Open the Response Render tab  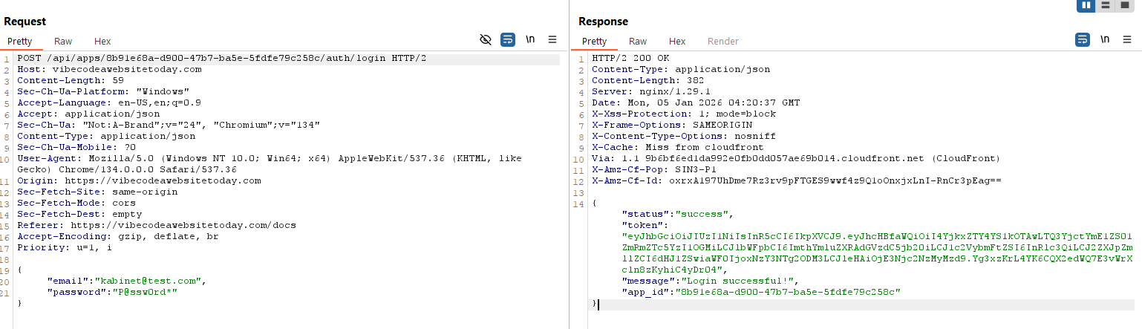[722, 42]
